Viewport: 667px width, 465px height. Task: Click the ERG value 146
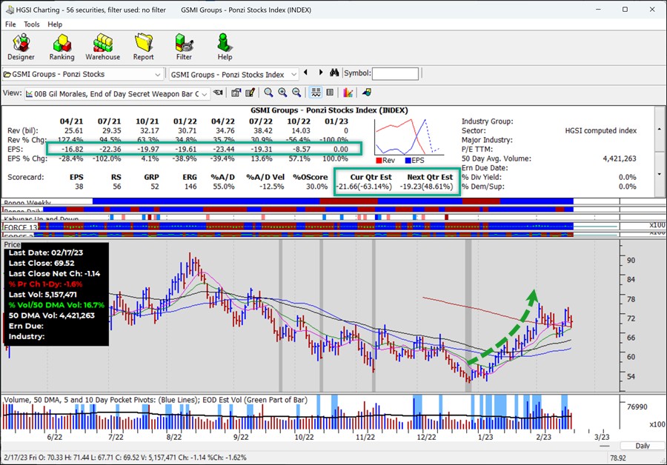coord(190,187)
